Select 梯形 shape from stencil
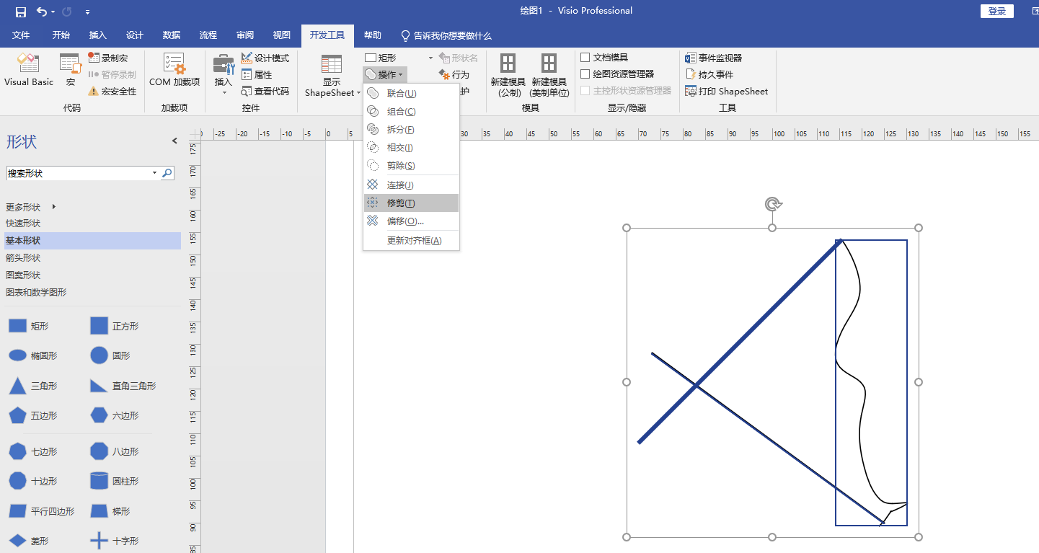 (x=110, y=511)
